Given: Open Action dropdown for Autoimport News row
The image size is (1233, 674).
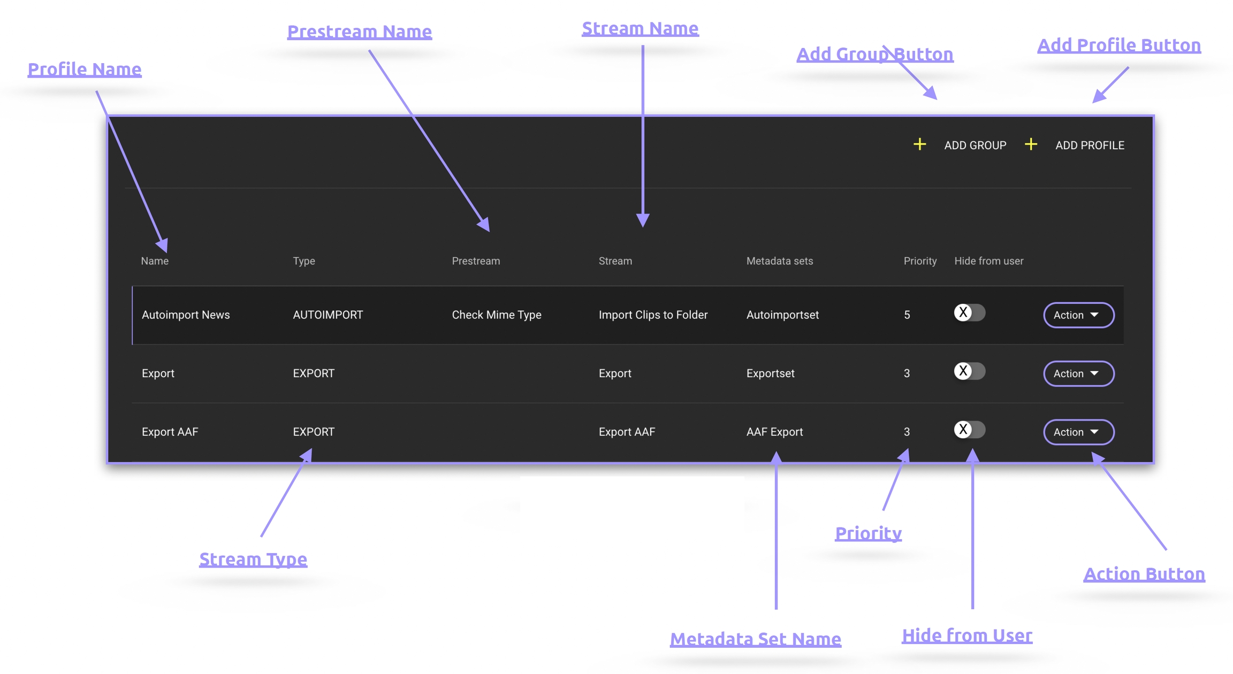Looking at the screenshot, I should click(x=1078, y=315).
